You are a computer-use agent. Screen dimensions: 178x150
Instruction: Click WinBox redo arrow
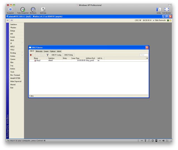pos(11,20)
